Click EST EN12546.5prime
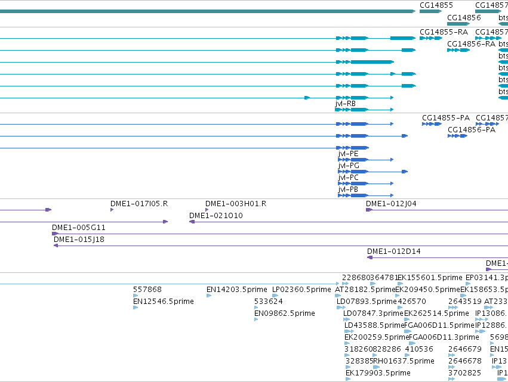Viewport: 508px width, 382px height. coord(164,302)
